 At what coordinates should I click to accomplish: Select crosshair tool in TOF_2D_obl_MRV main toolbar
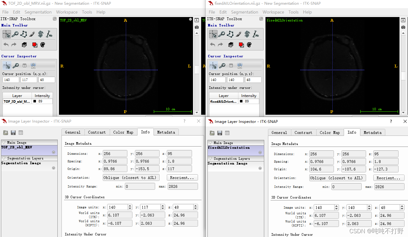[x=7, y=34]
